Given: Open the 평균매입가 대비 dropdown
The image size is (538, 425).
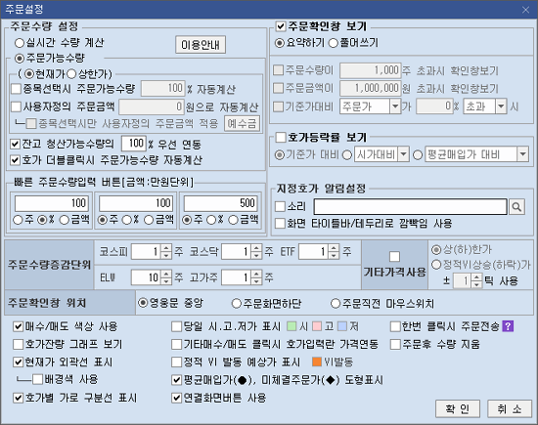Looking at the screenshot, I should coord(522,154).
